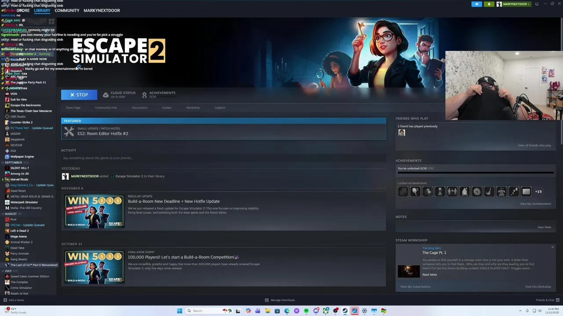Open File Explorer from the taskbar
Screen dimensions: 563x316
[267, 311]
